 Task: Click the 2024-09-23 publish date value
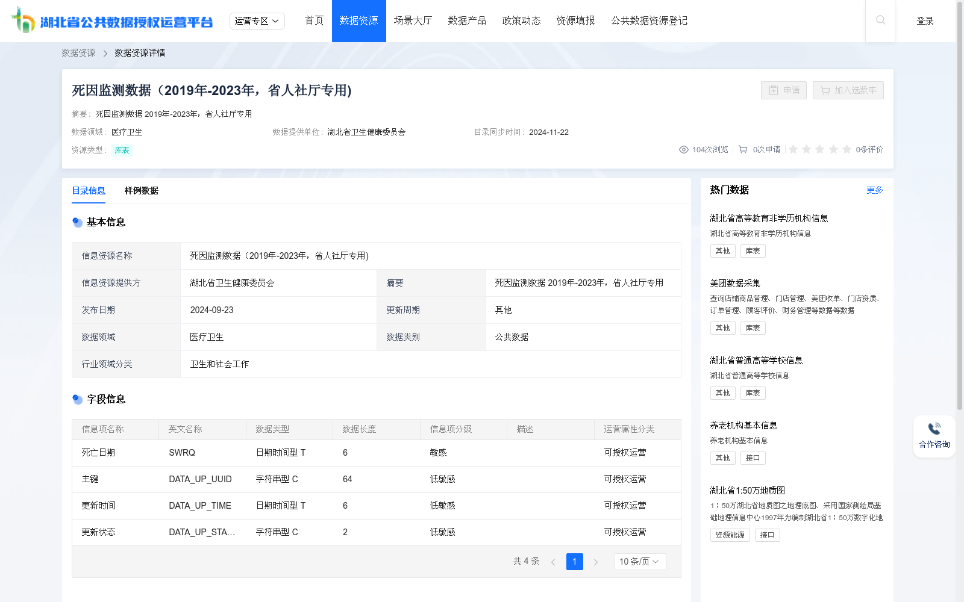pyautogui.click(x=211, y=310)
